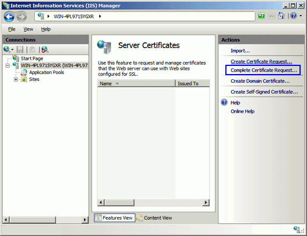Click the address bar server breadcrumb arrow
Viewport: 307px width, 236px height.
click(100, 16)
